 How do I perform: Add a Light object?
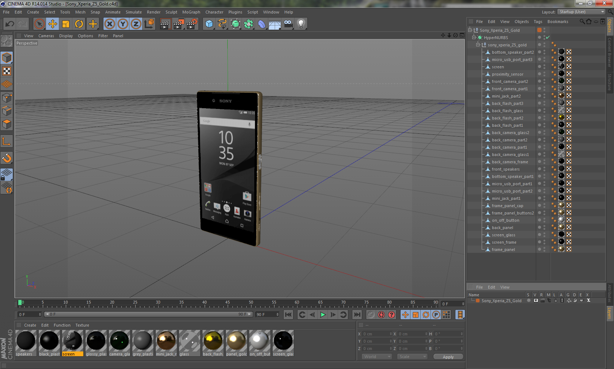301,24
